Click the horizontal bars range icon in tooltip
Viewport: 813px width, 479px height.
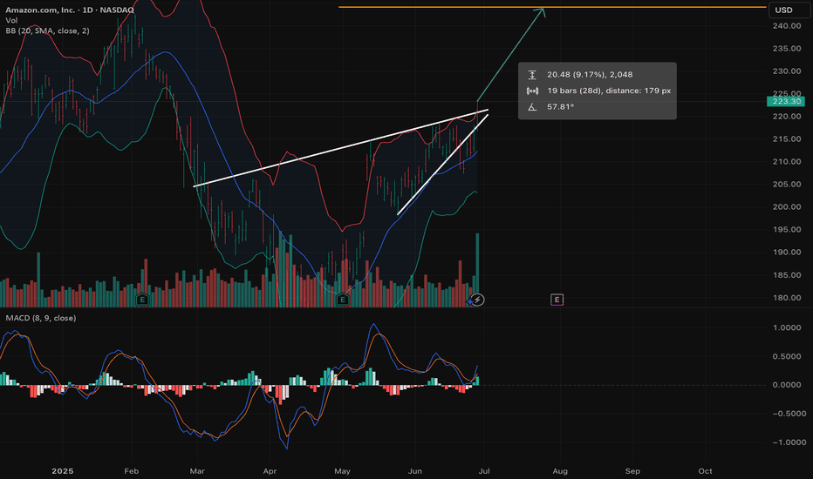[x=532, y=91]
